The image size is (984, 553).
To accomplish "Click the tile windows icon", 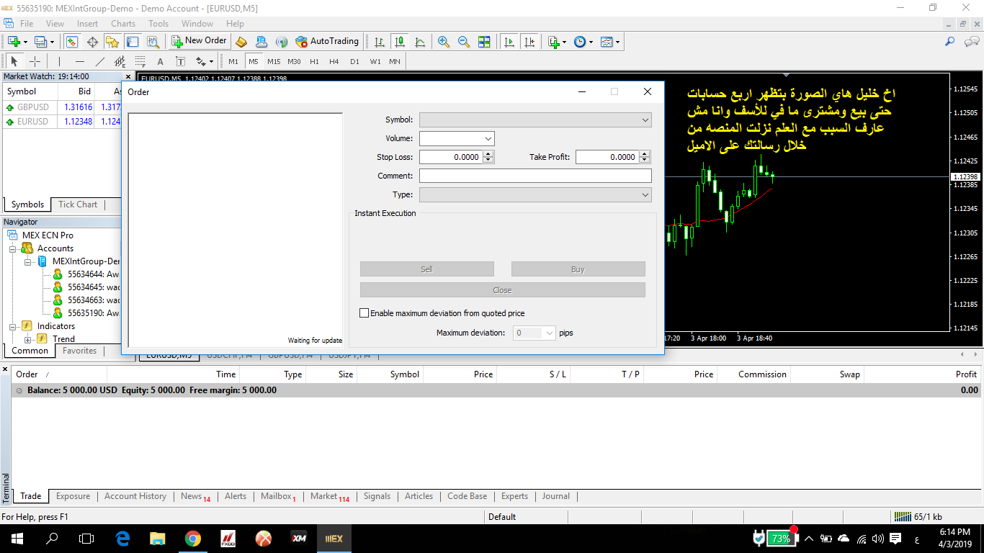I will click(x=484, y=42).
